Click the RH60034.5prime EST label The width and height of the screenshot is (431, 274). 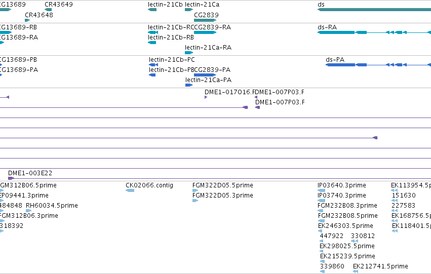tap(52, 206)
